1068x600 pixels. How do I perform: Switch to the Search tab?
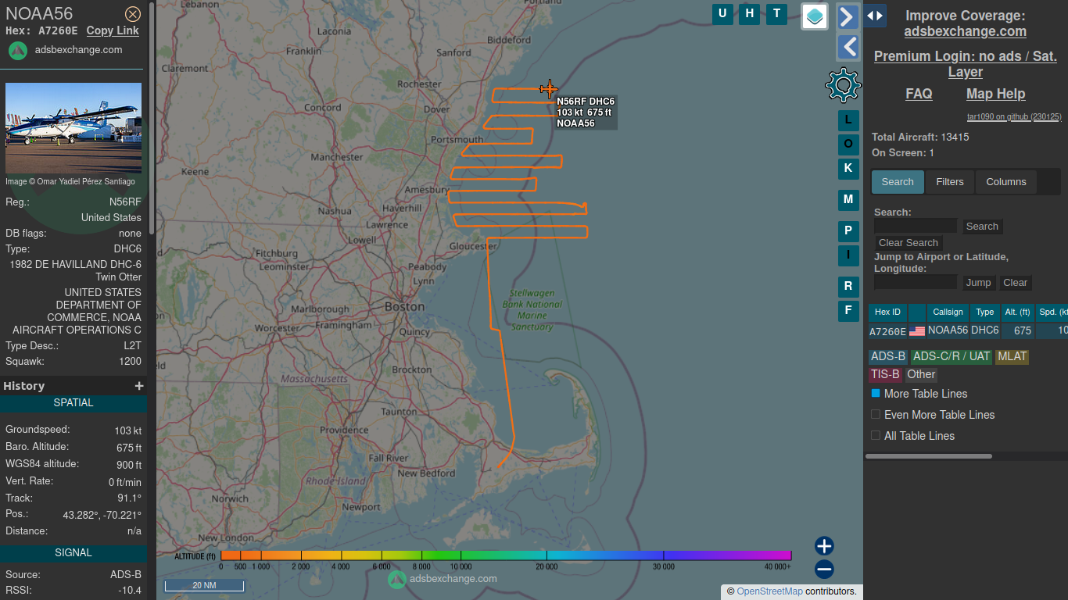tap(898, 182)
